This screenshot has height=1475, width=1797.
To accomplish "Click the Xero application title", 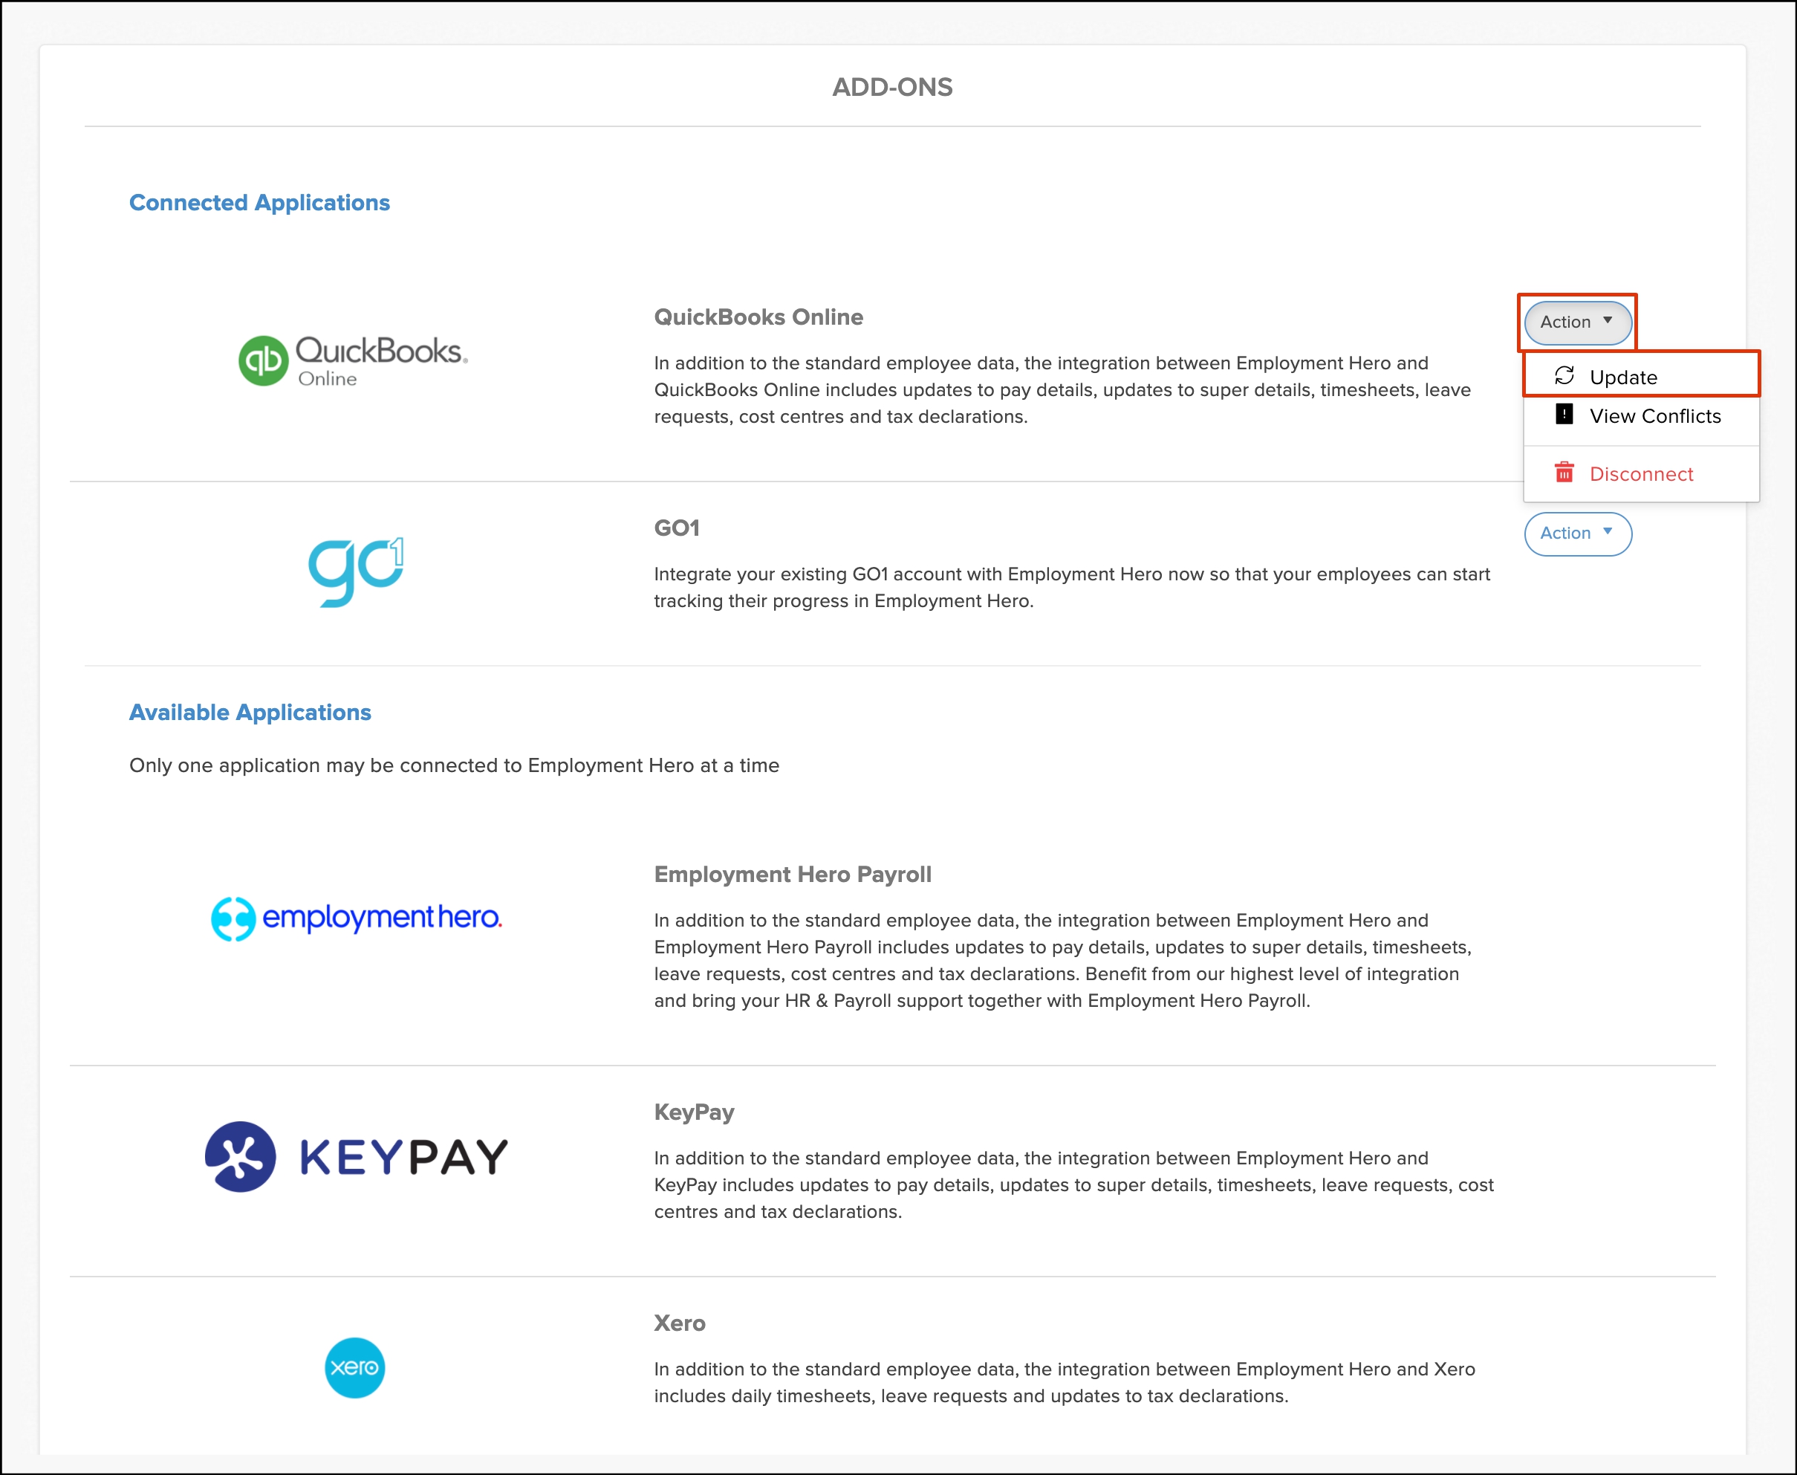I will tap(680, 1323).
